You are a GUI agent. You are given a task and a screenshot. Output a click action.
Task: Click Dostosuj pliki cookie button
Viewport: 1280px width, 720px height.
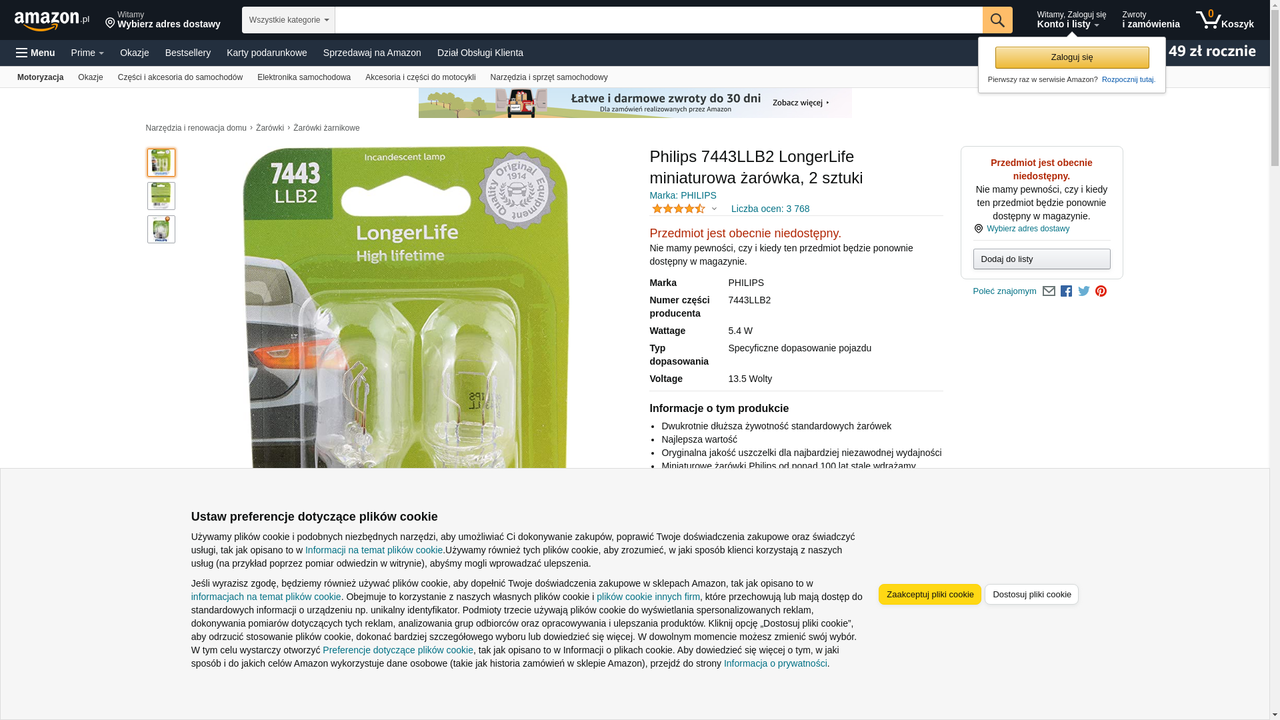1031,595
